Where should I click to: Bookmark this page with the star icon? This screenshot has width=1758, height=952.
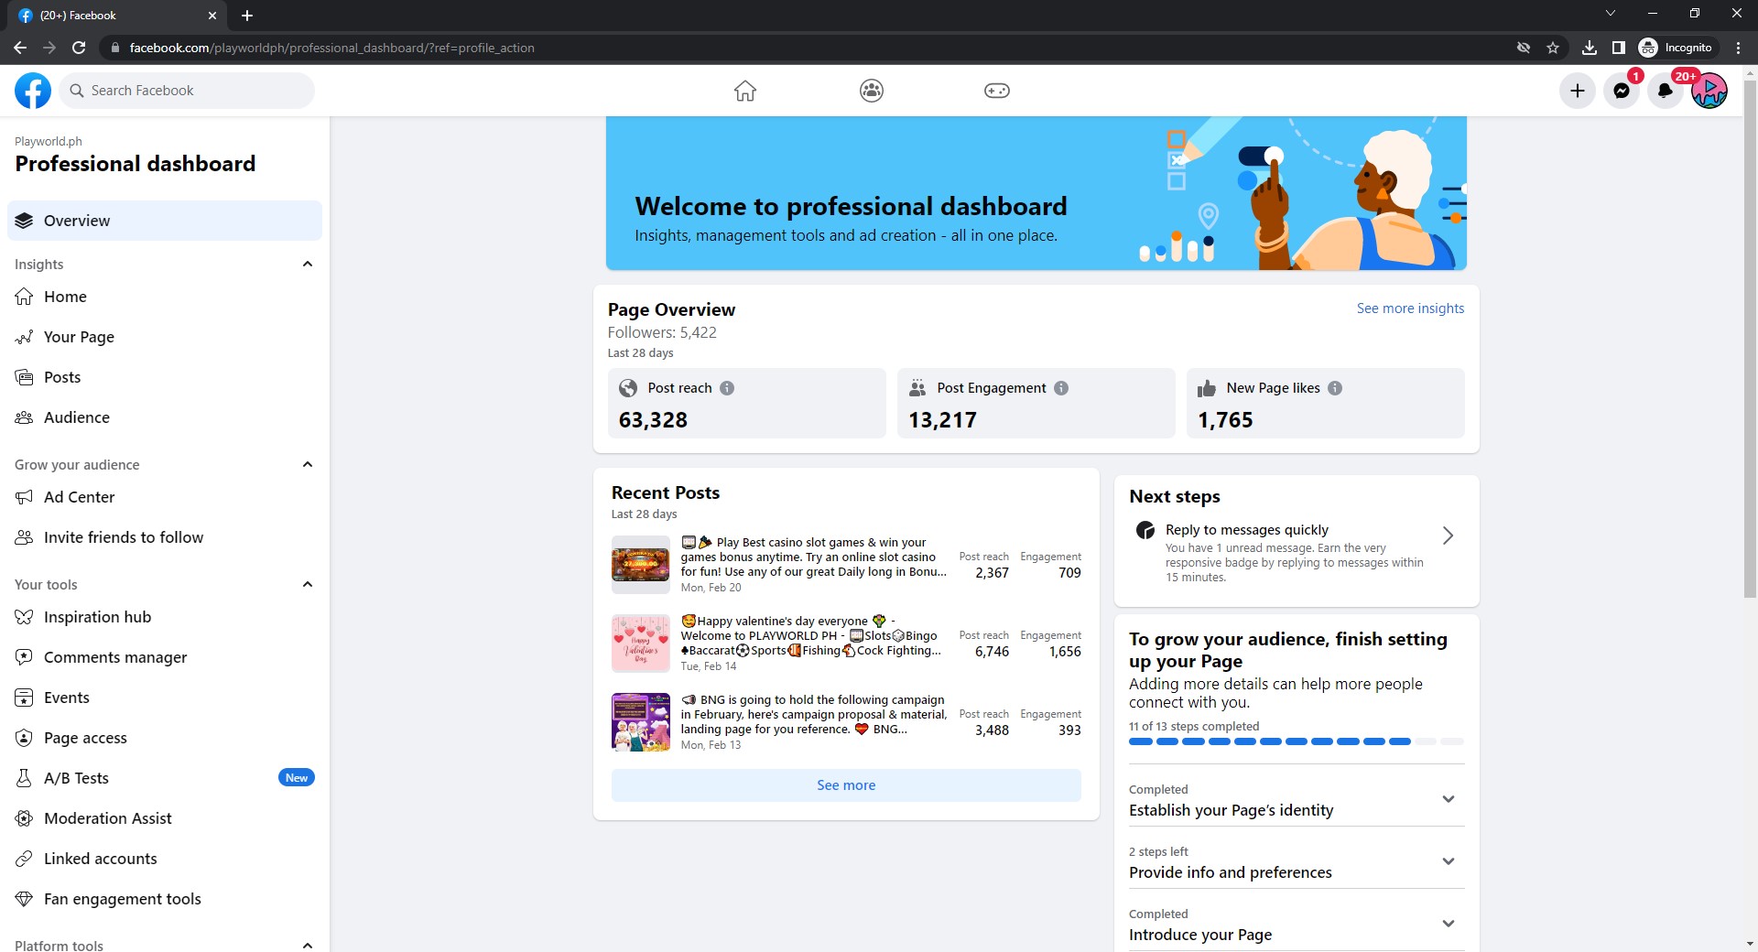[x=1553, y=48]
